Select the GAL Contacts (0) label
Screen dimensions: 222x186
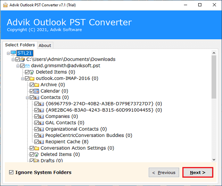pyautogui.click(x=65, y=123)
